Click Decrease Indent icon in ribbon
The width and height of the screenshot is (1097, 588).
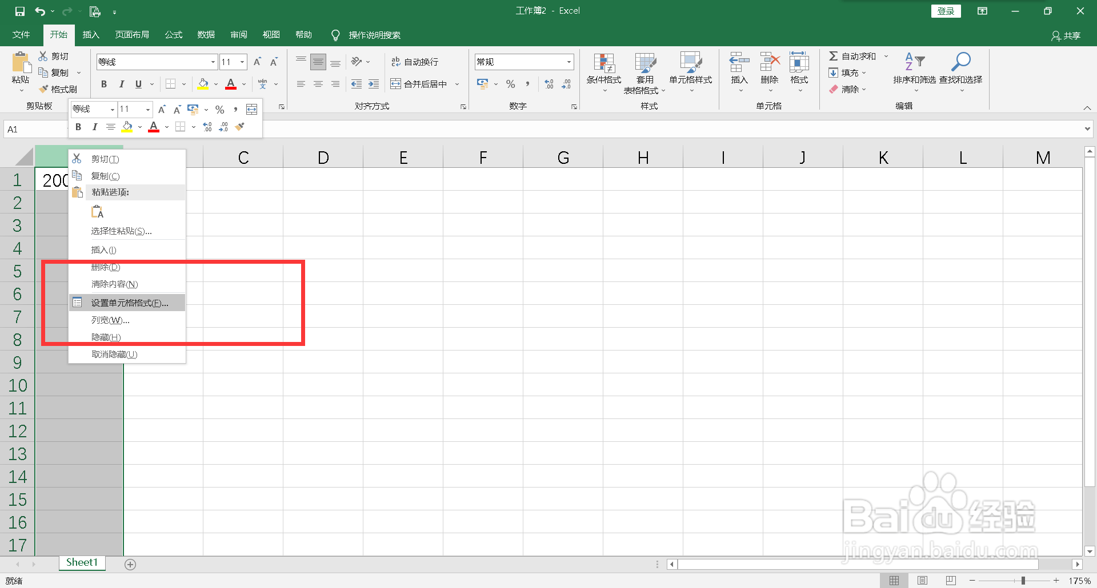point(357,84)
